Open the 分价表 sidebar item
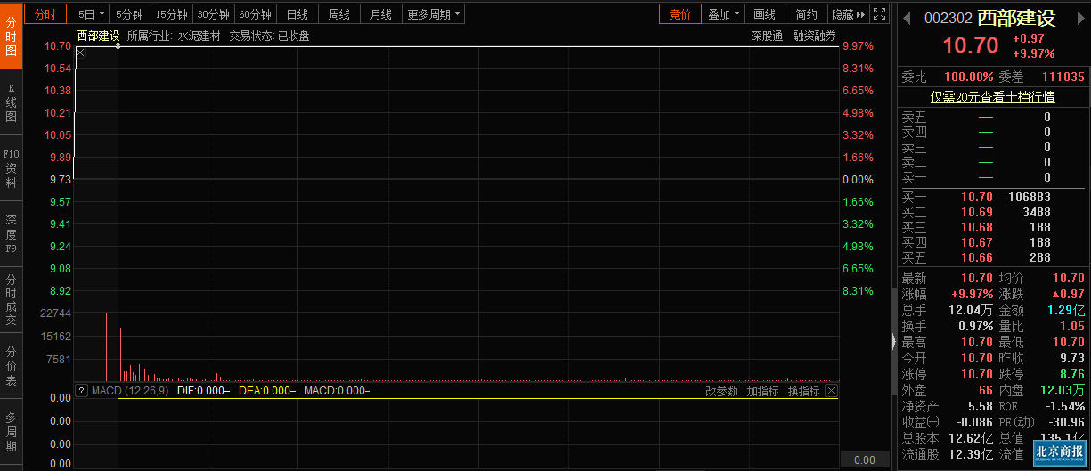 tap(12, 366)
